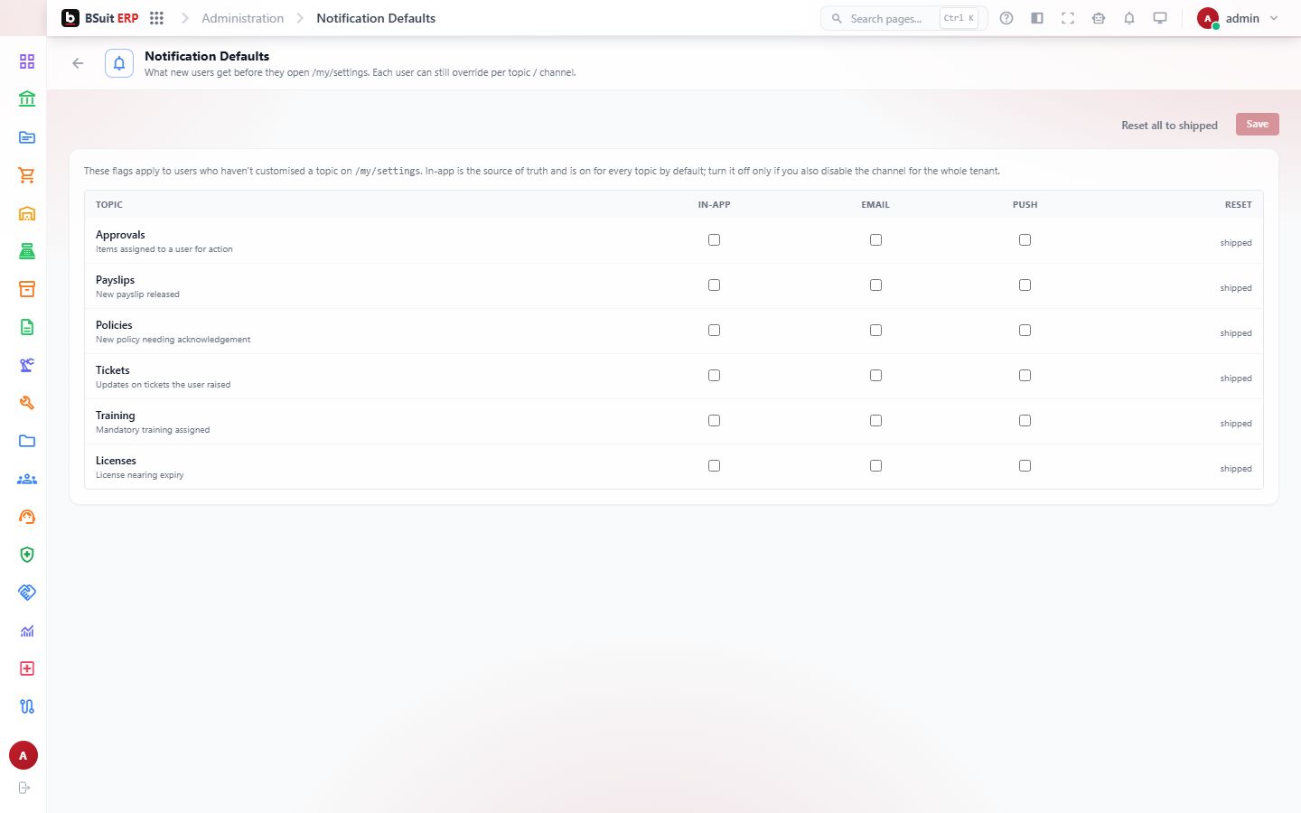Check the Push box for Tickets
Image resolution: width=1301 pixels, height=813 pixels.
point(1025,376)
